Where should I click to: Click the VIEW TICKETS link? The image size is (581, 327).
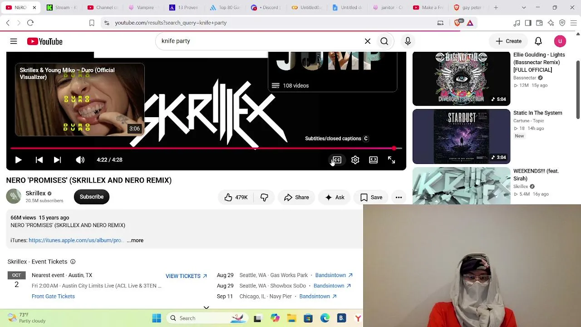[186, 276]
